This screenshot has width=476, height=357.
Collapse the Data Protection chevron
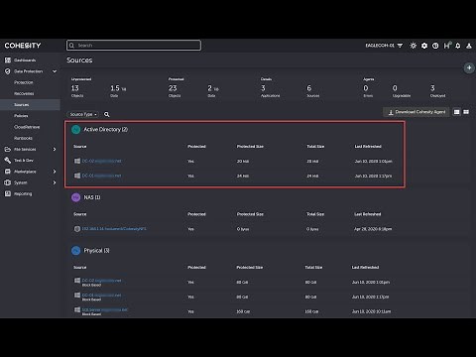(55, 71)
